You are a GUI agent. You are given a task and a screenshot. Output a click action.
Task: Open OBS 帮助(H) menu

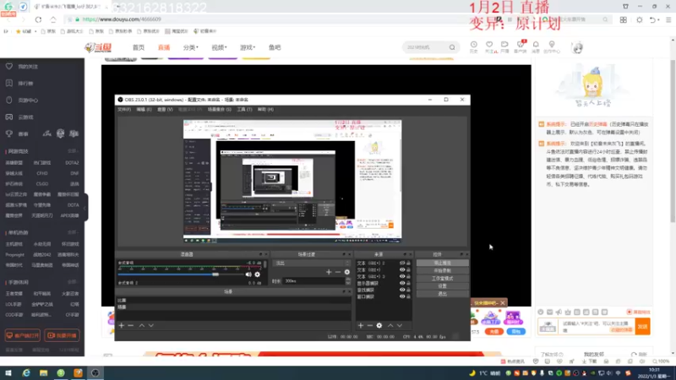pos(265,110)
